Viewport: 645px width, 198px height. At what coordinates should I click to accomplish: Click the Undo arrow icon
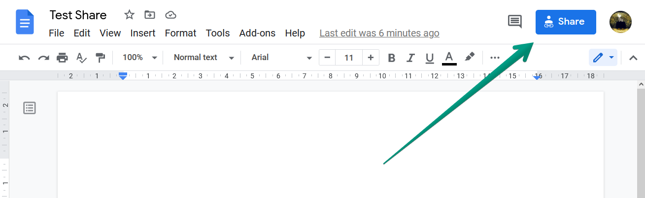[x=24, y=58]
